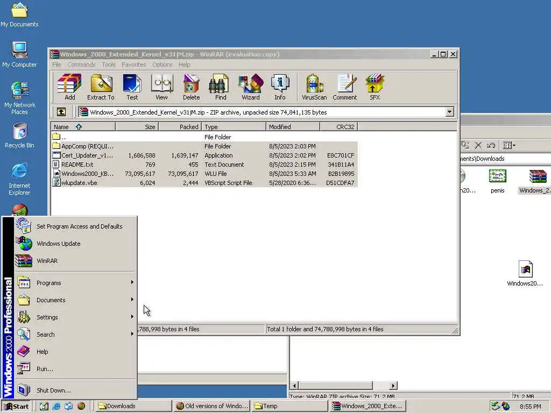Open the Run... dialog entry
Viewport: 551px width, 413px height.
click(x=75, y=369)
